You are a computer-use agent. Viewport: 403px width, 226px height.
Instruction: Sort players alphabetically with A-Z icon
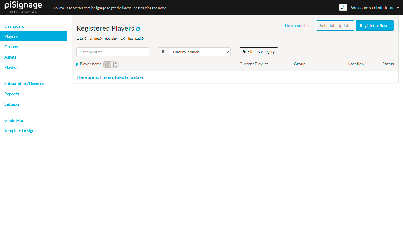[x=114, y=64]
